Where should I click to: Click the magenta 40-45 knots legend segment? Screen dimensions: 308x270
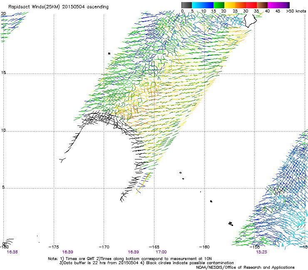[x=273, y=5]
